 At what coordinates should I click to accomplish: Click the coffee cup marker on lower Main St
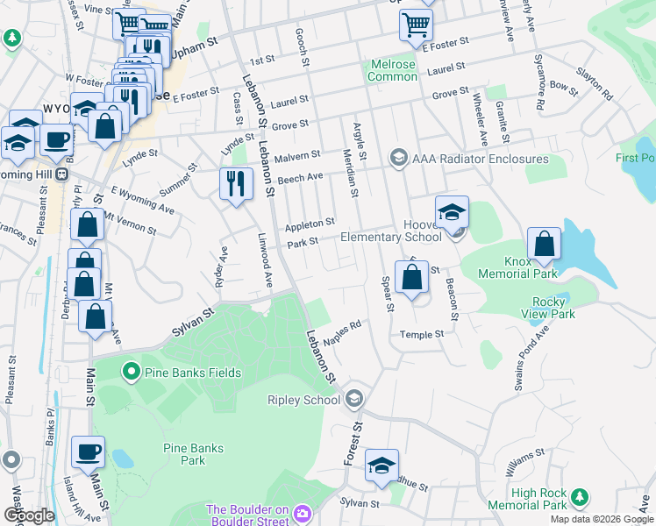88,452
